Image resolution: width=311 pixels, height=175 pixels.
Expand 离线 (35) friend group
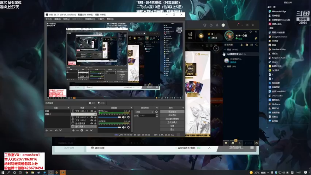pyautogui.click(x=225, y=66)
